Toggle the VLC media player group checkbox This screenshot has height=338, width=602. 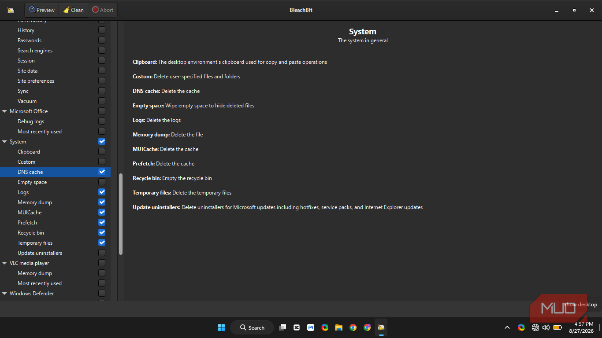(102, 263)
